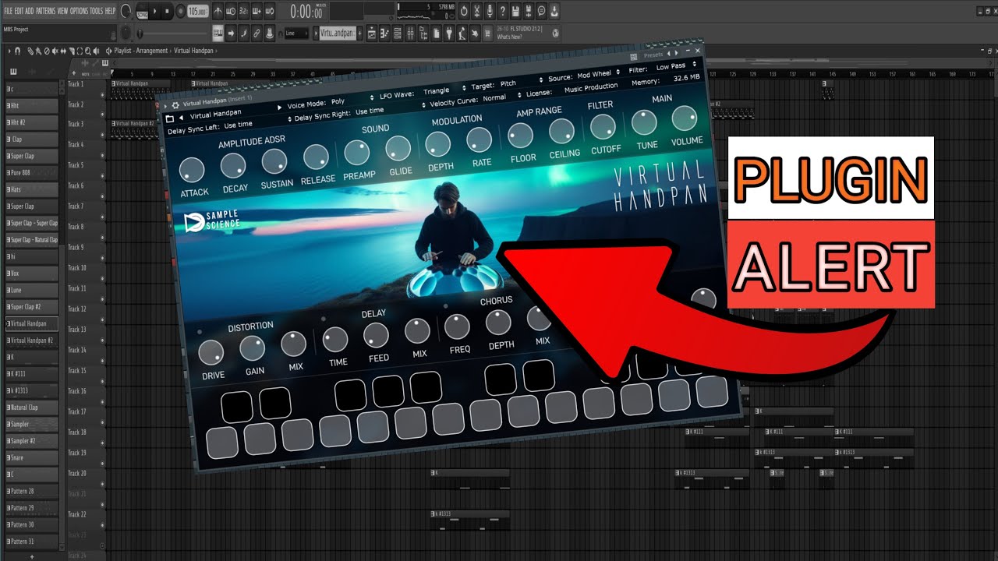Click the typing keyboard to piano icon
Screen dimensions: 998x561
point(218,34)
